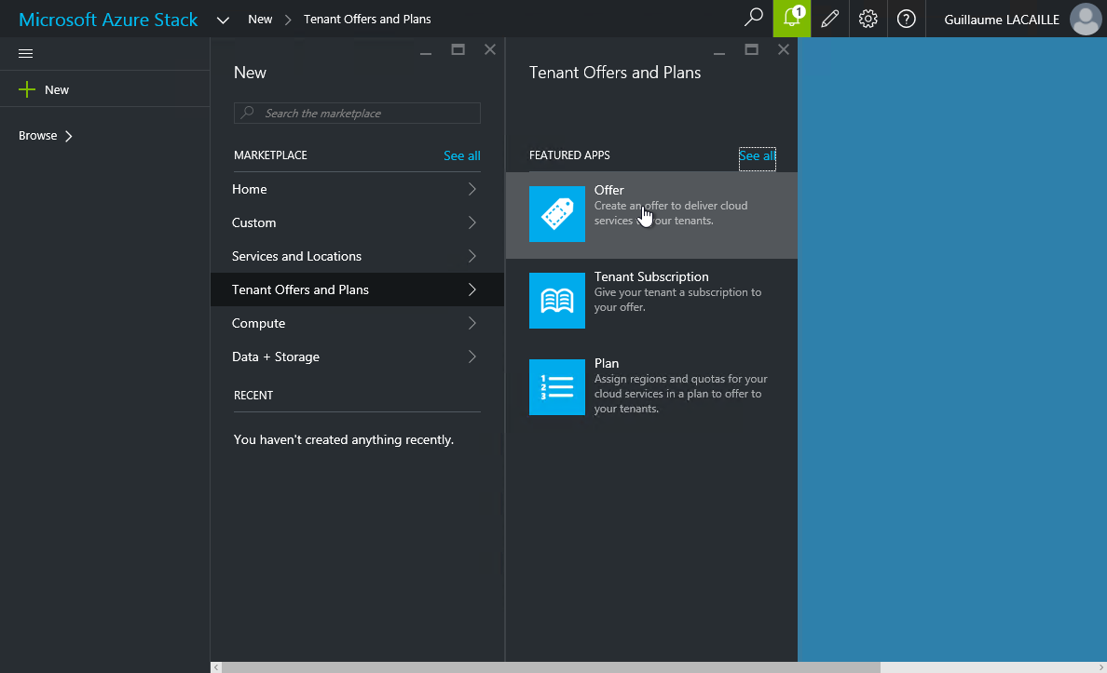Expand the Compute category chevron
The image size is (1107, 673).
[x=472, y=323]
